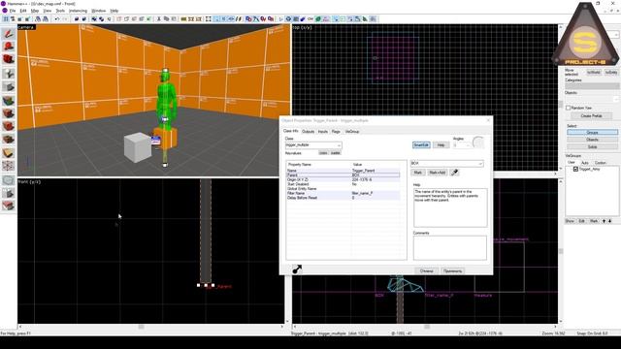This screenshot has width=621, height=349.
Task: Select the Apply Current Texture tool
Action: (x=8, y=113)
